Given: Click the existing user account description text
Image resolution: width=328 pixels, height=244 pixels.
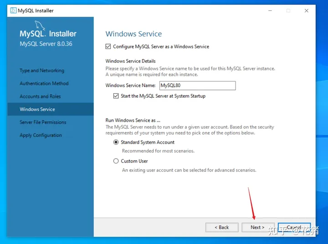Looking at the screenshot, I should pyautogui.click(x=189, y=170).
